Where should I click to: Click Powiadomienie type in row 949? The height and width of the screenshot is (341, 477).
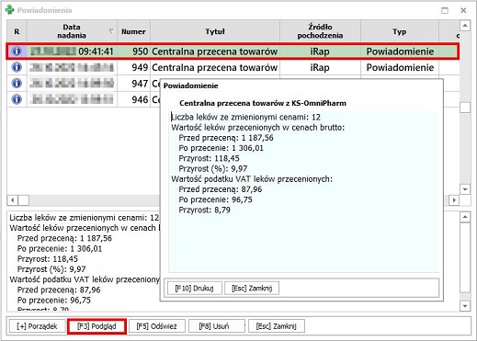(x=400, y=67)
